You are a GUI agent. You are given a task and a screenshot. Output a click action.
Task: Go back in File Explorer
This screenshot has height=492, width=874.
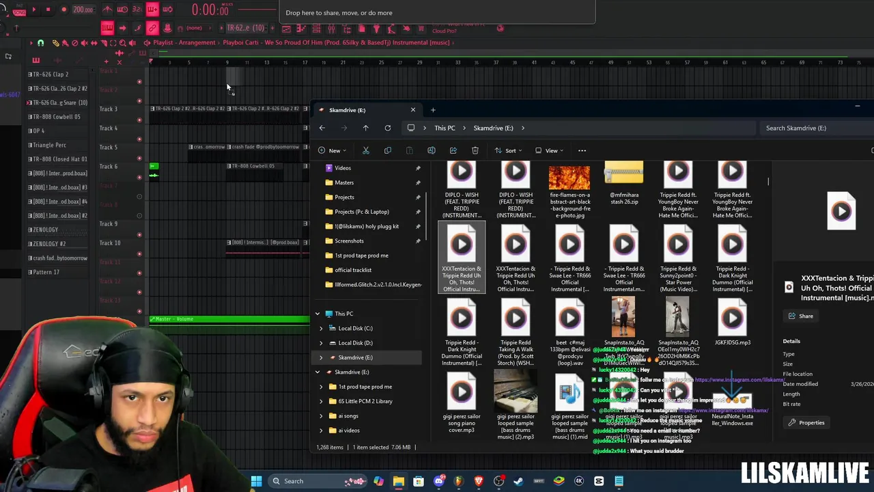click(x=322, y=128)
